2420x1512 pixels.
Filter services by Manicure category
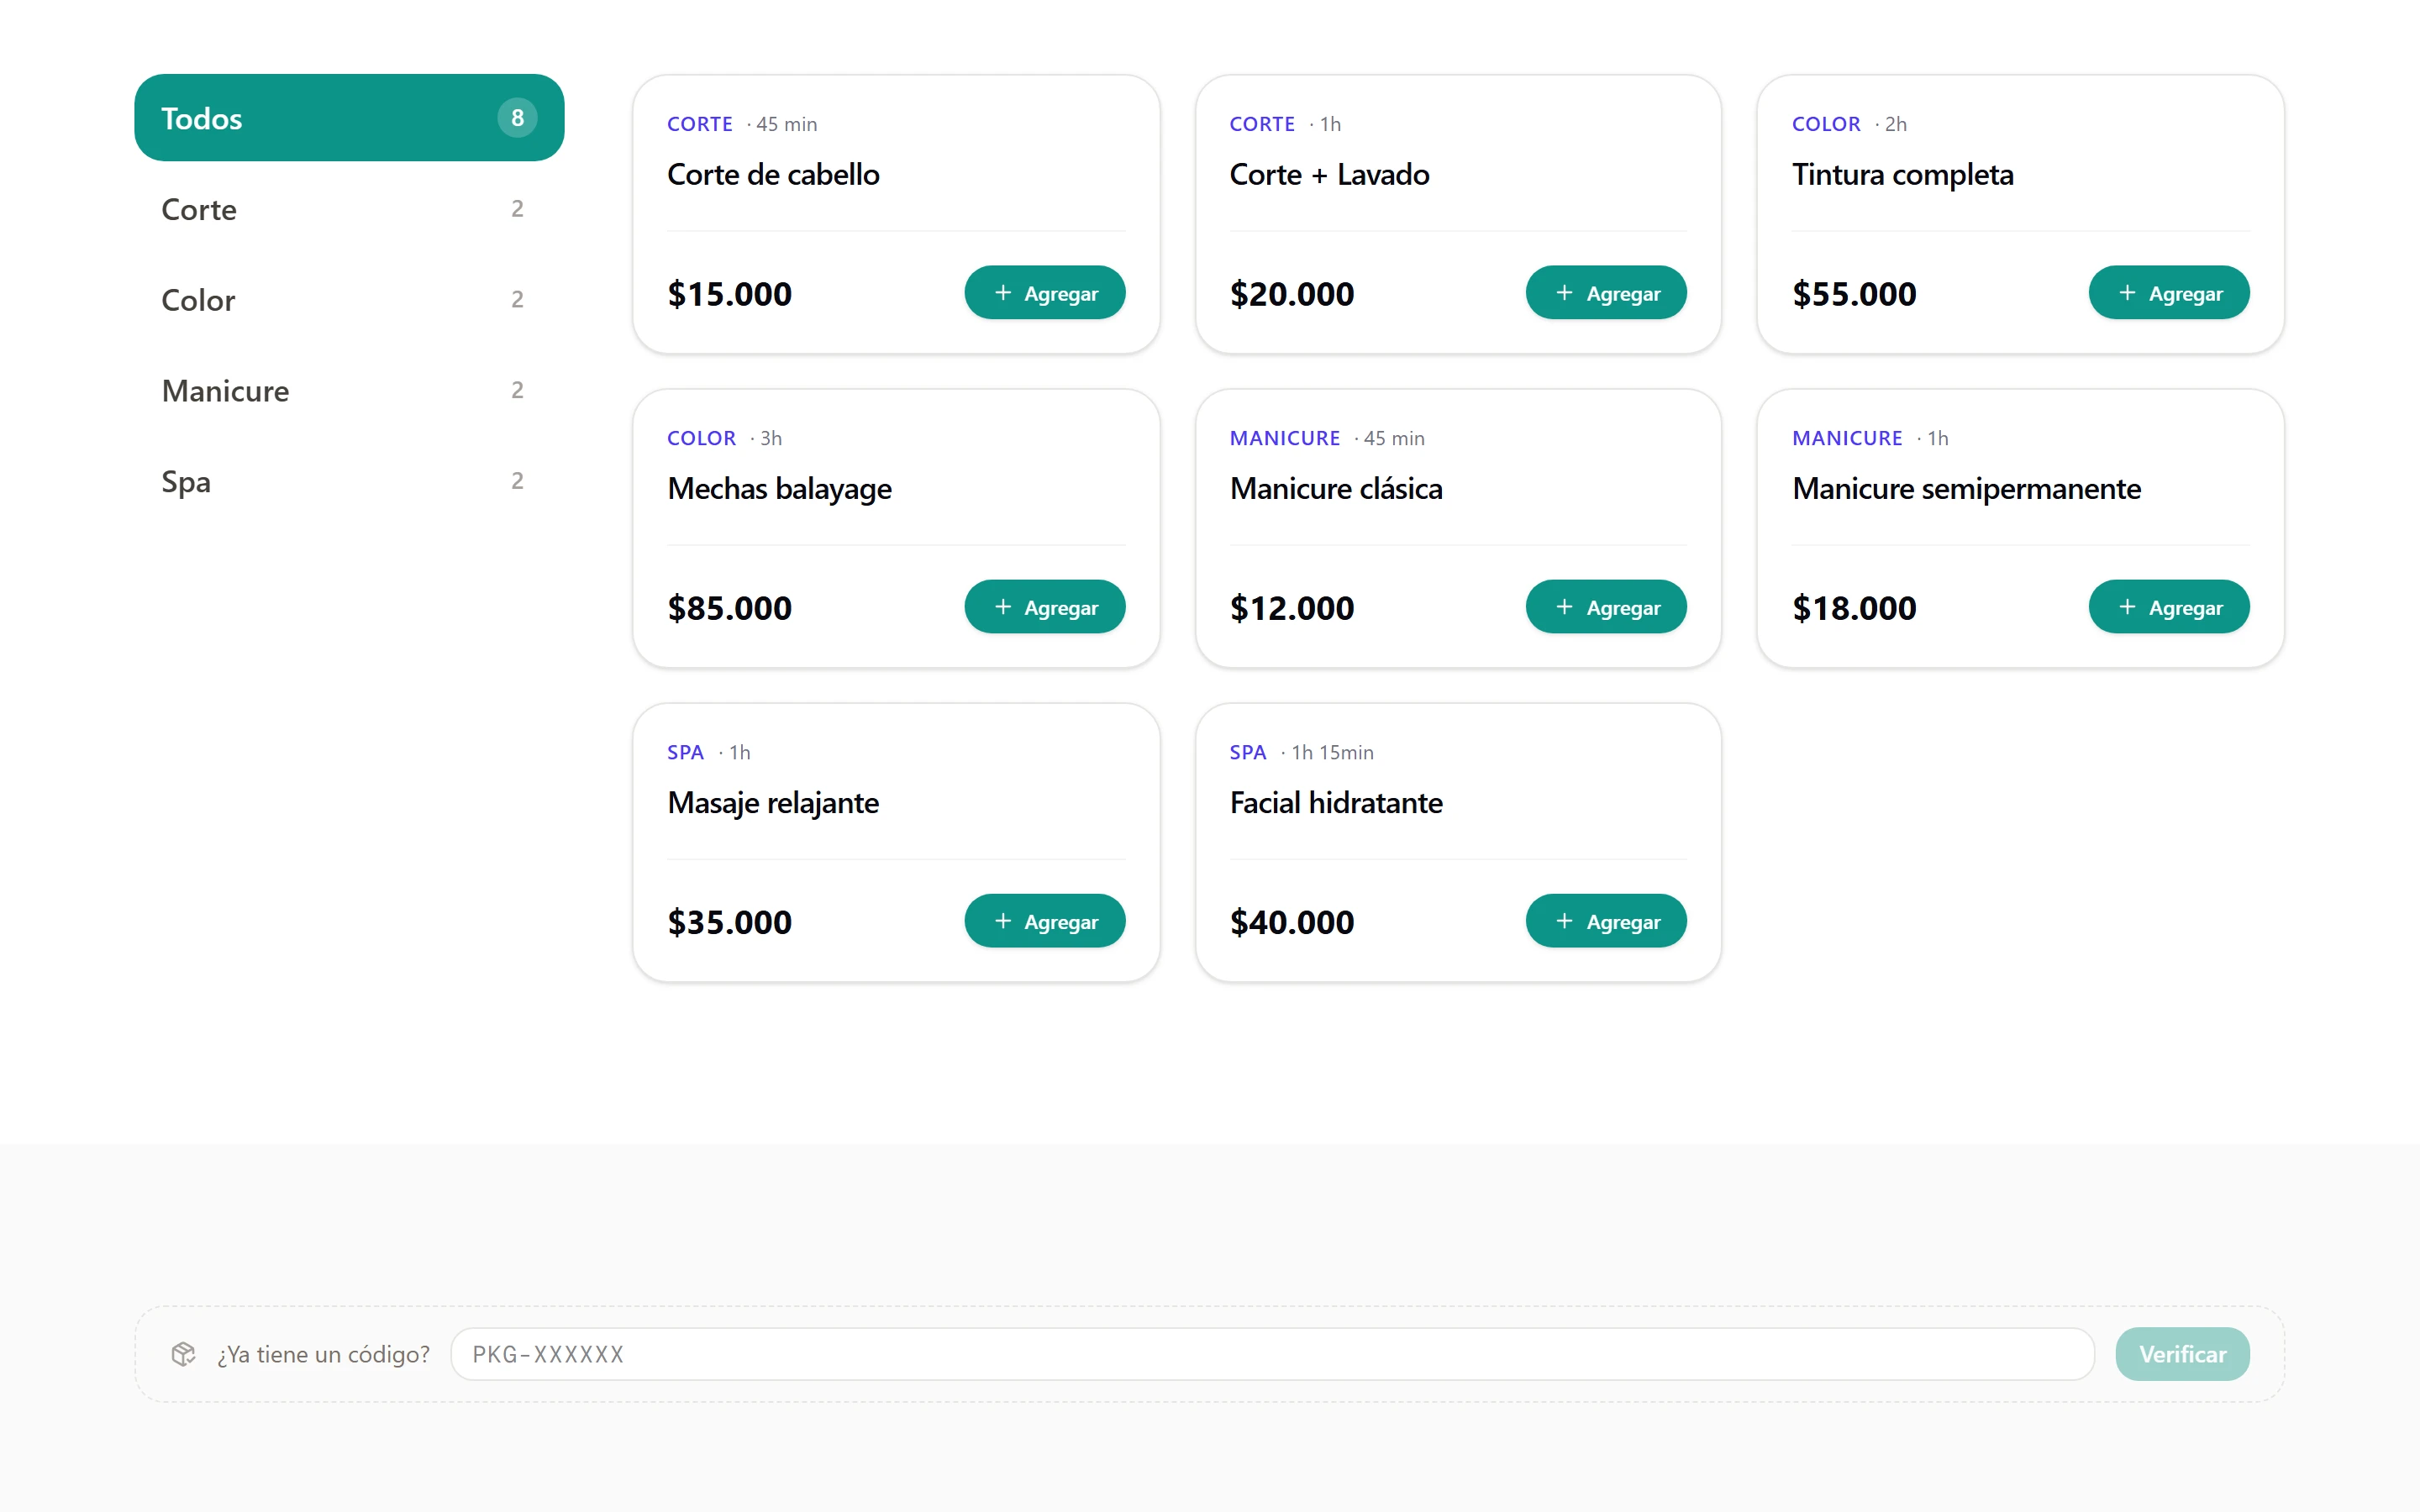click(349, 390)
